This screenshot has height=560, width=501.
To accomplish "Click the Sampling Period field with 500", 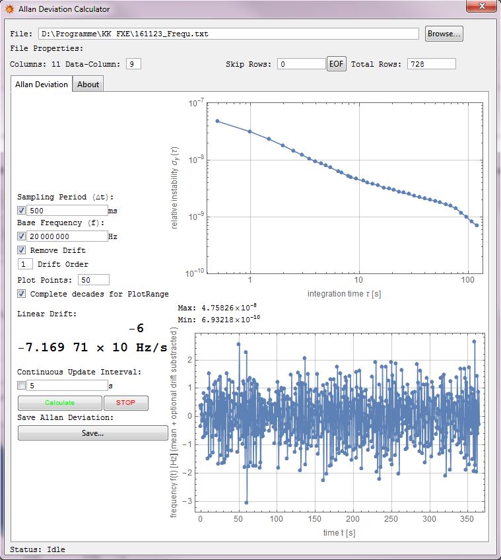I will coord(67,211).
